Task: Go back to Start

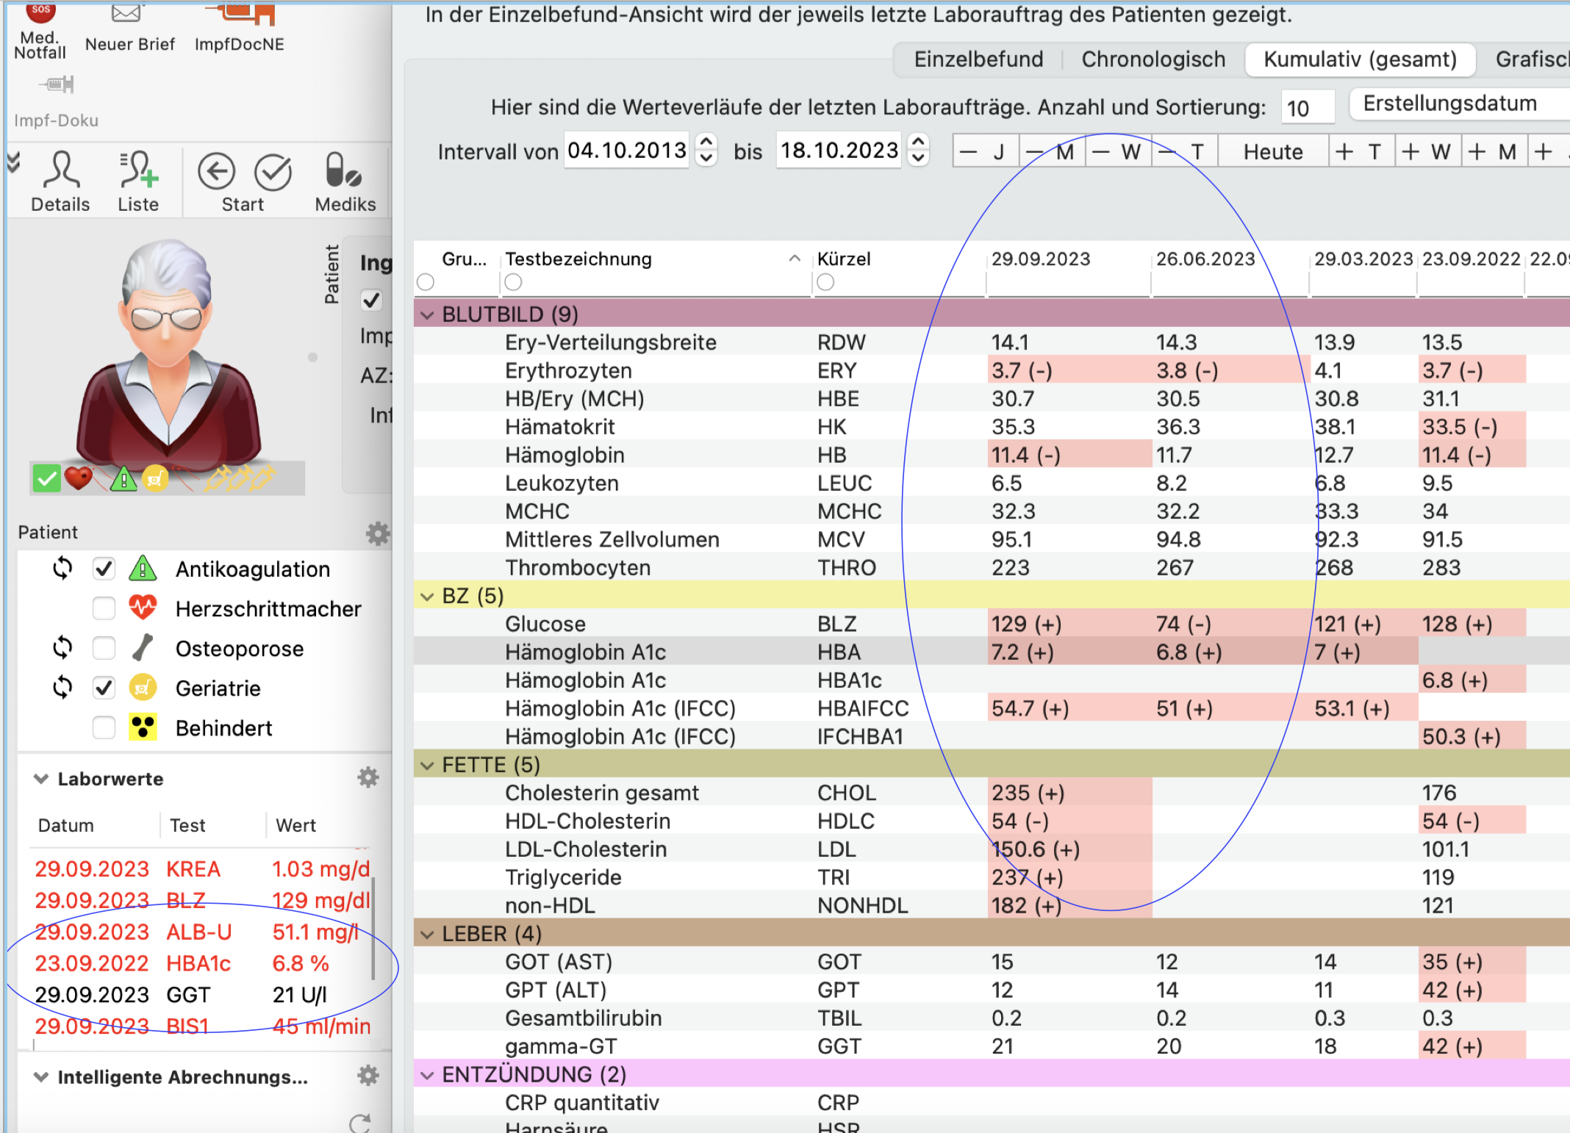Action: (x=217, y=173)
